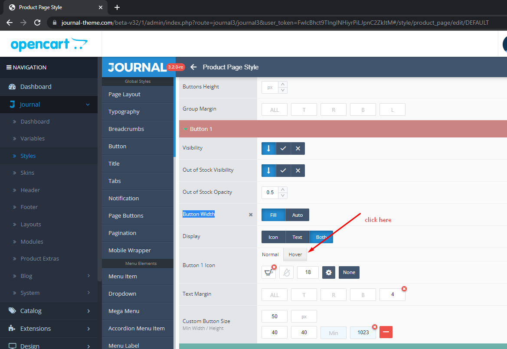
Task: Select Notification style
Action: 138,199
